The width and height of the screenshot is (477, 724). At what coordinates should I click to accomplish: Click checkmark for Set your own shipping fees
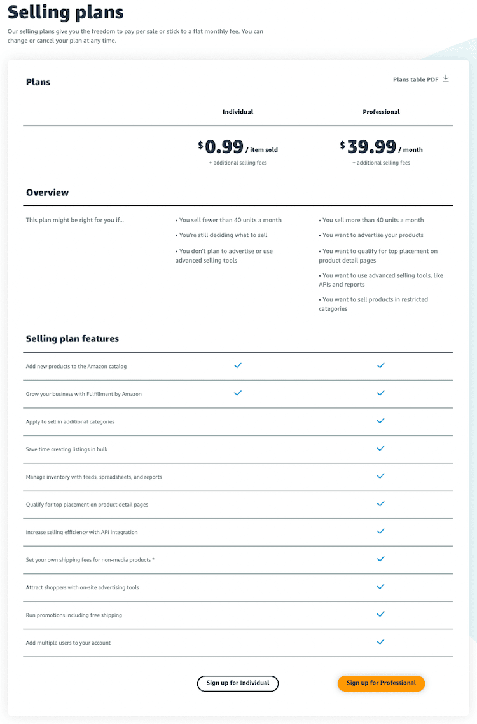click(381, 559)
